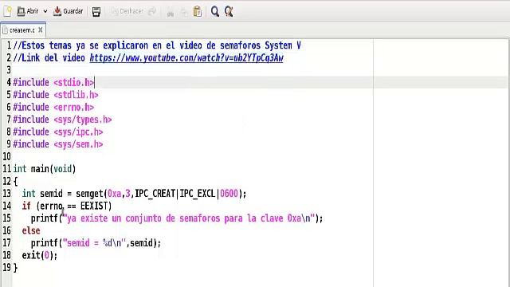Click the closing brace on line 19
This screenshot has height=287, width=510.
15,268
